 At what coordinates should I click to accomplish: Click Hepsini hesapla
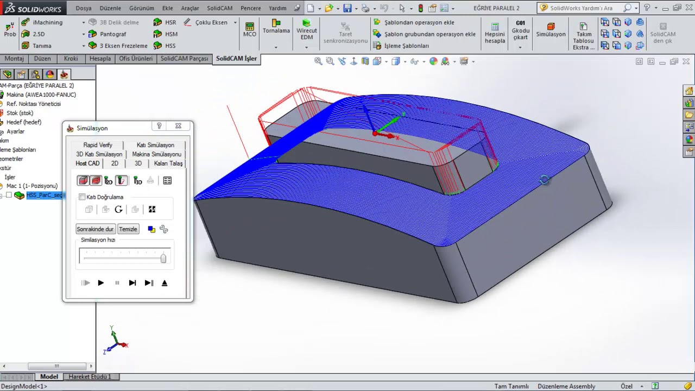[x=495, y=34]
